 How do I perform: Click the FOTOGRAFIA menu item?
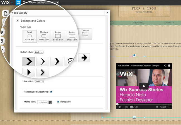pyautogui.click(x=138, y=23)
